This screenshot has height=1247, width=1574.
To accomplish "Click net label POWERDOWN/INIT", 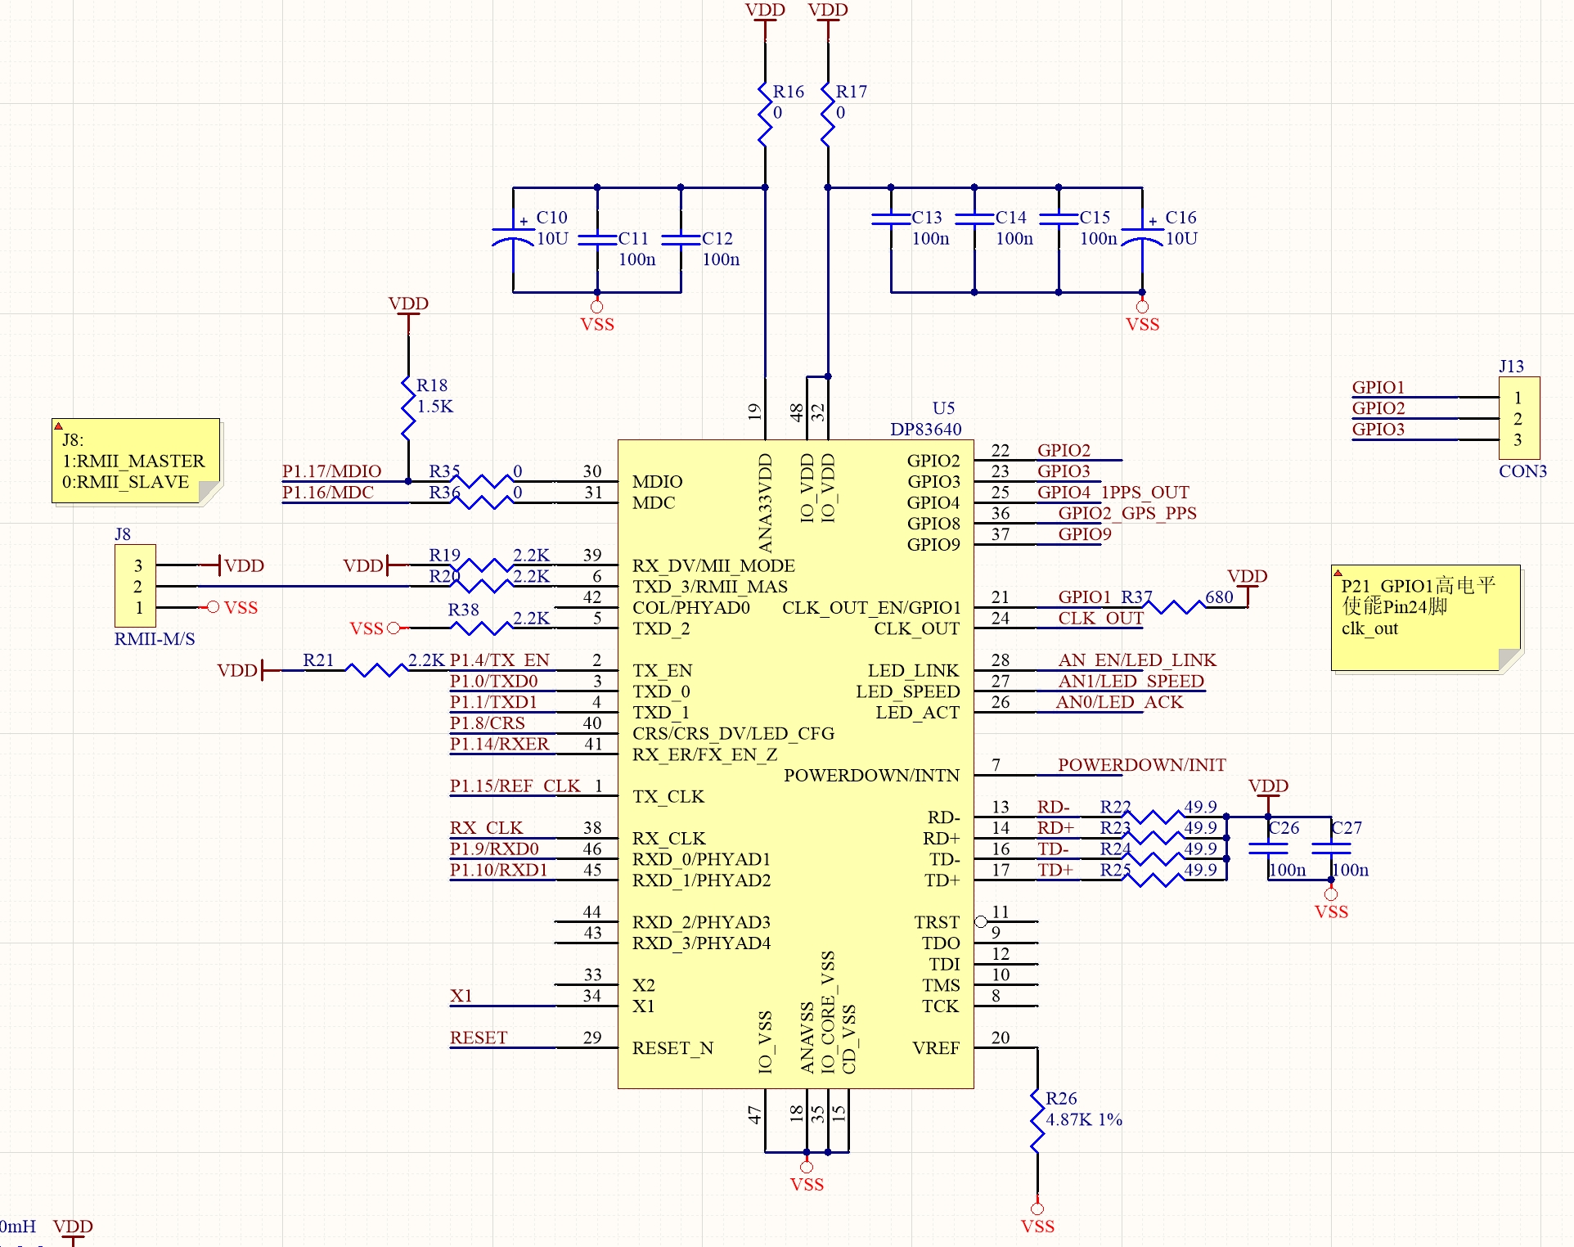I will coord(1142,765).
